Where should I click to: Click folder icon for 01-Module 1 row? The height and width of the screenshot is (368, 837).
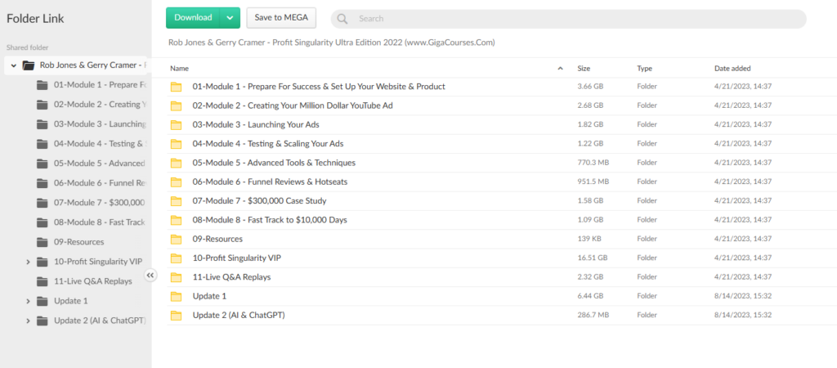(x=175, y=87)
